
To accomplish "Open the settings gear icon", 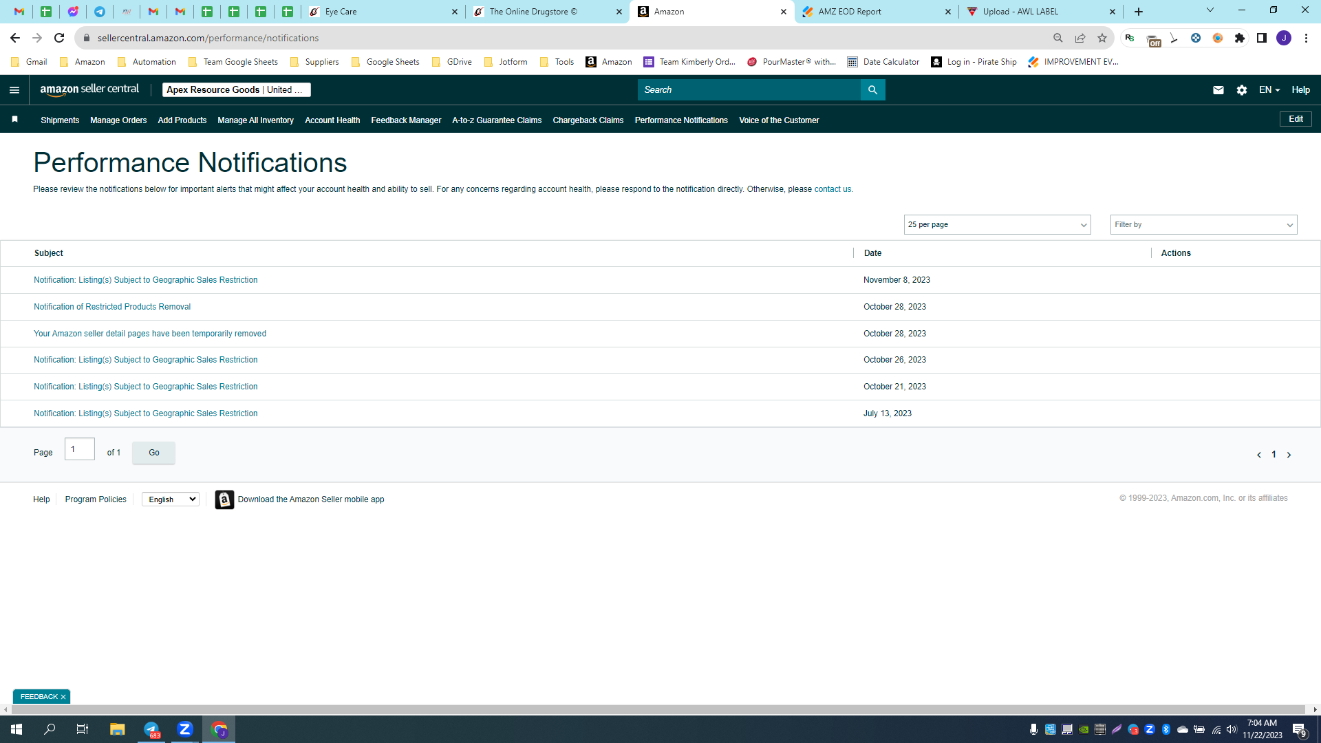I will coord(1242,90).
